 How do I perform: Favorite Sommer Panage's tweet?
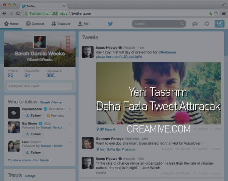click(201, 149)
